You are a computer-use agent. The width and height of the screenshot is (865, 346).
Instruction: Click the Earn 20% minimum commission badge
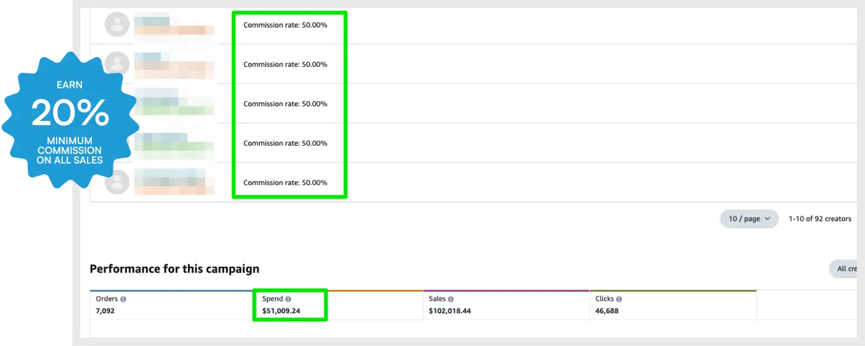tap(70, 120)
